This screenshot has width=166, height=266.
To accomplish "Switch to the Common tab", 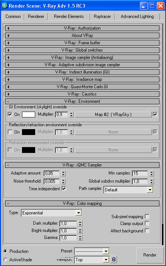I will point(13,16).
